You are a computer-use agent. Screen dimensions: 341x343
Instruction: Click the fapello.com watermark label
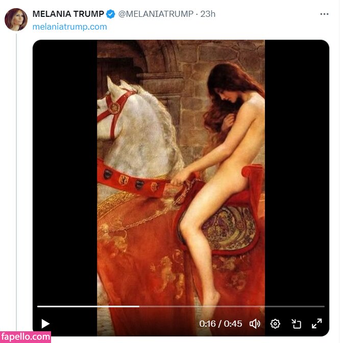click(x=26, y=337)
